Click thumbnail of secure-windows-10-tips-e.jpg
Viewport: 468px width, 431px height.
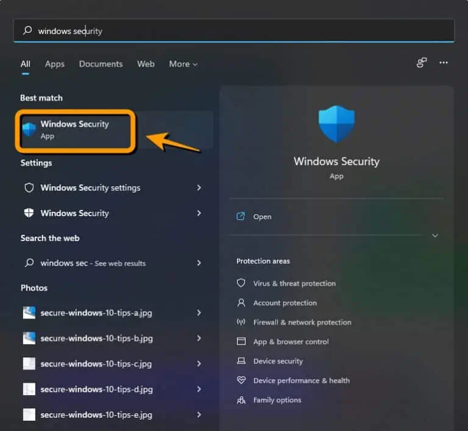(x=29, y=415)
